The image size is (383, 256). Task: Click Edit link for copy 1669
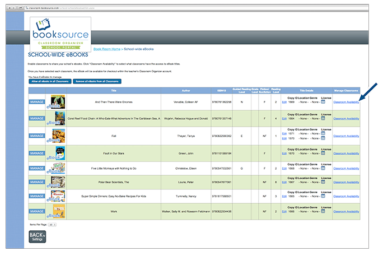pyautogui.click(x=284, y=102)
